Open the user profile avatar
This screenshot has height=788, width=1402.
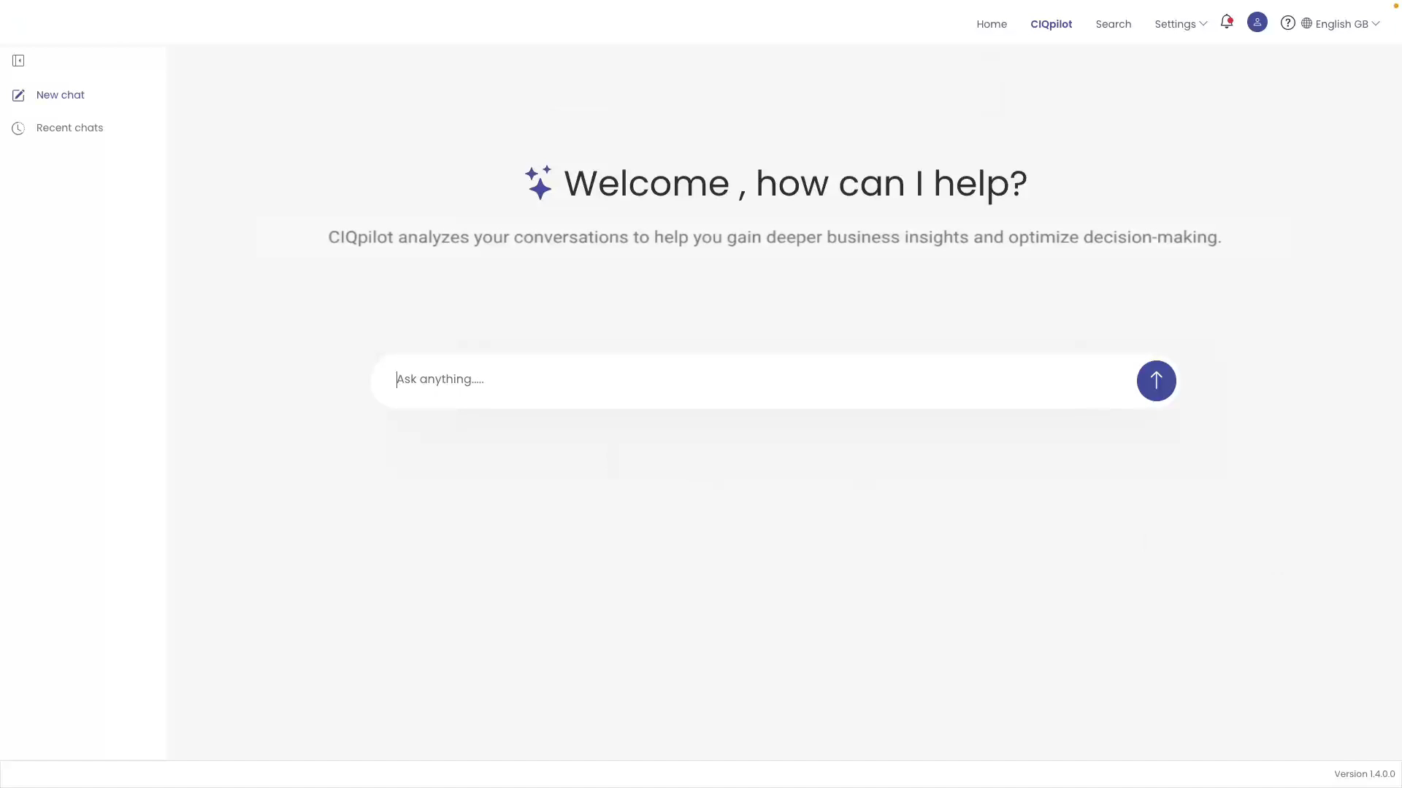[x=1257, y=23]
